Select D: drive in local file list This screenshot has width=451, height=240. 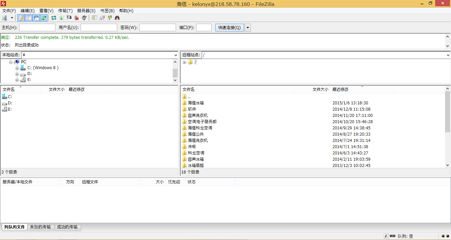[x=7, y=103]
